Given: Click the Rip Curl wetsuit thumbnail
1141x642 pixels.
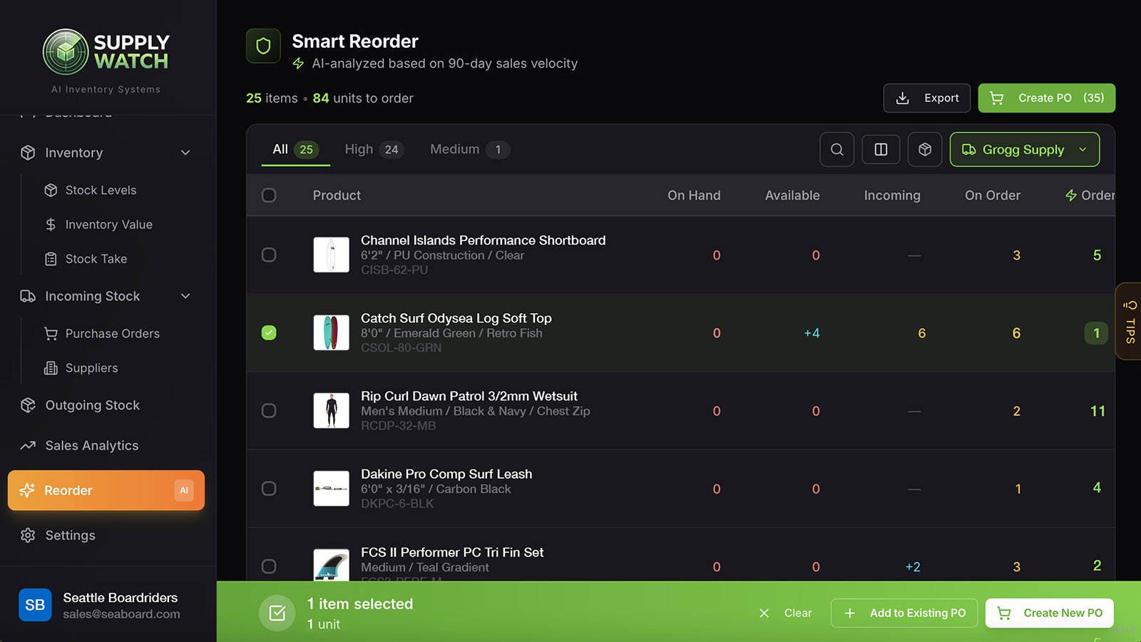Looking at the screenshot, I should 332,410.
